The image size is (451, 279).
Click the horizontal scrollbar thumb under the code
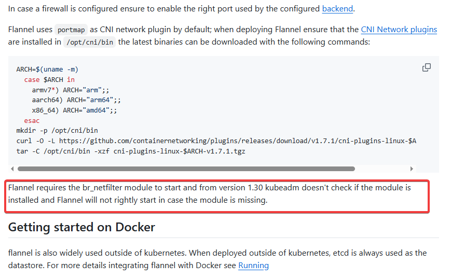point(186,169)
